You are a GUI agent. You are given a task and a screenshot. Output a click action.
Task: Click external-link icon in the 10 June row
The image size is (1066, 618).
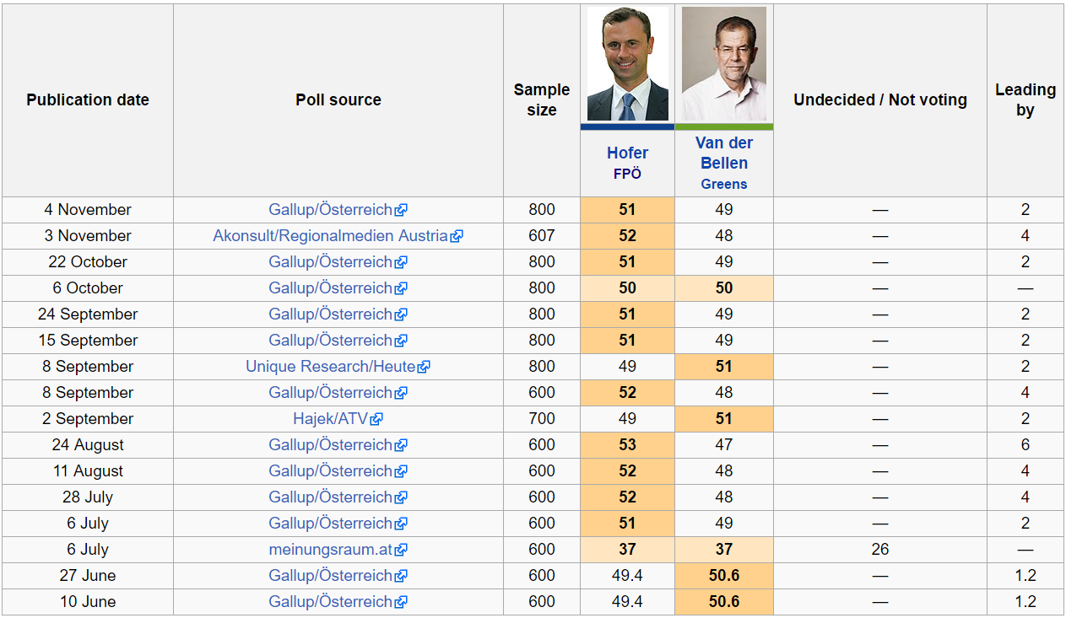401,602
